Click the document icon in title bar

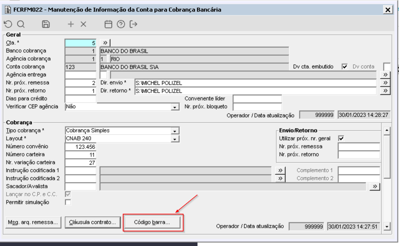[x=8, y=10]
